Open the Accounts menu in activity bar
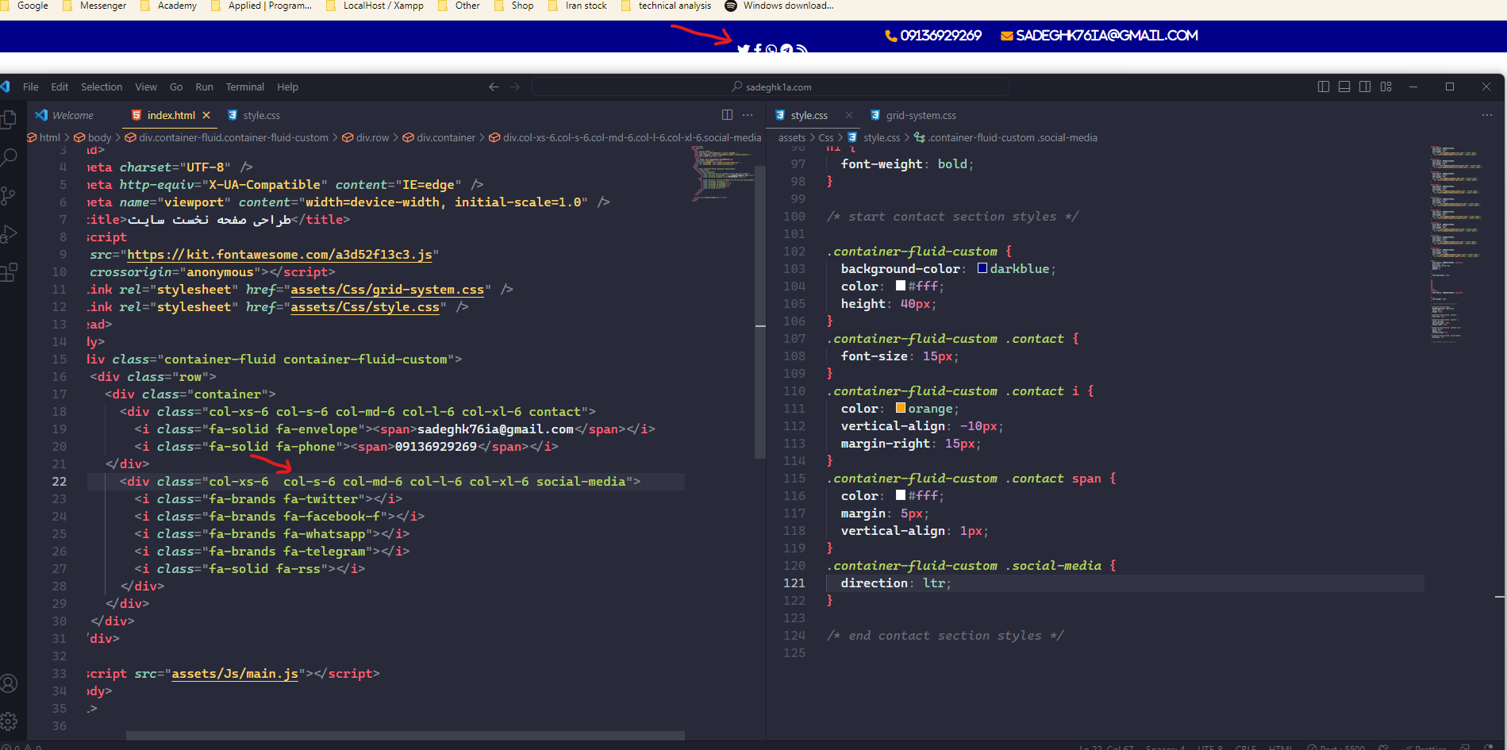Viewport: 1507px width, 750px height. (x=9, y=683)
